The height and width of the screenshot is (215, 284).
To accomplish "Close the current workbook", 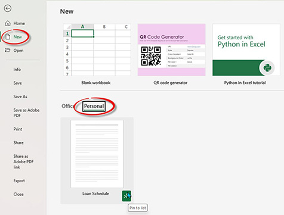I will pyautogui.click(x=18, y=194).
